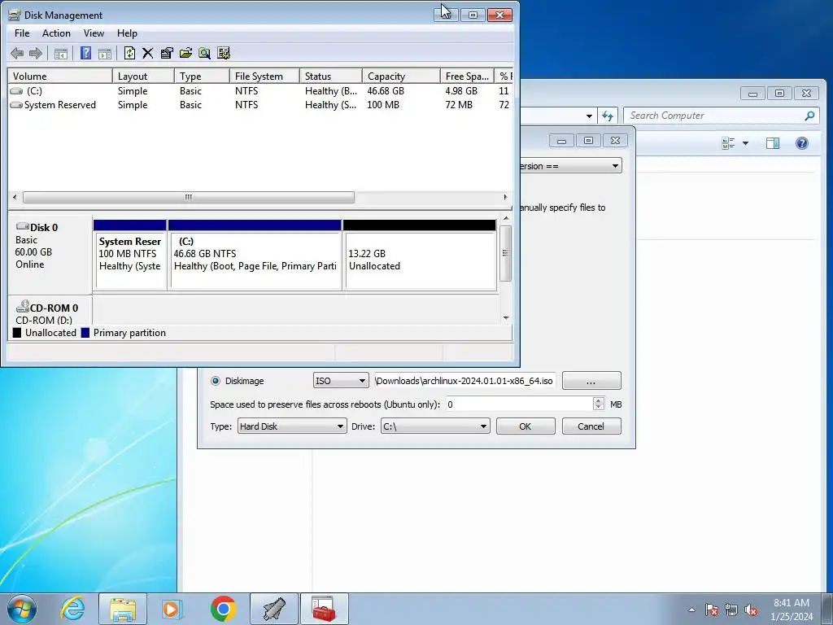Open Google Chrome from the taskbar
The image size is (833, 625).
coord(223,609)
